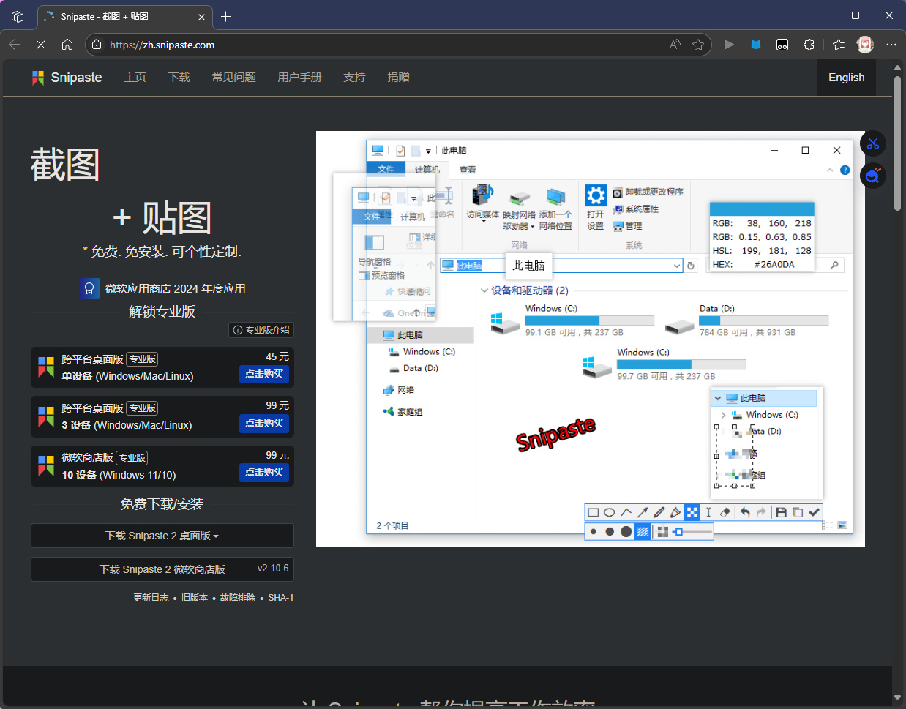Open the 旧版本 link
The height and width of the screenshot is (709, 906).
(194, 598)
